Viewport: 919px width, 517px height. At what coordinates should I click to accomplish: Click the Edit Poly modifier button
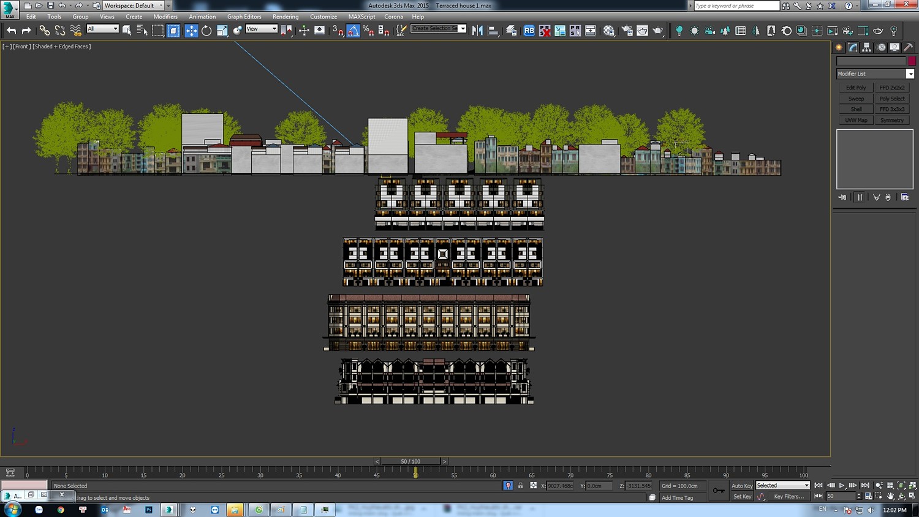pyautogui.click(x=856, y=88)
